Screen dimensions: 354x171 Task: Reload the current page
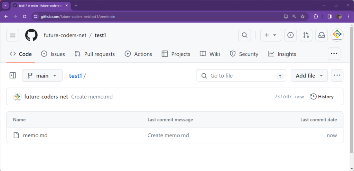(x=25, y=17)
